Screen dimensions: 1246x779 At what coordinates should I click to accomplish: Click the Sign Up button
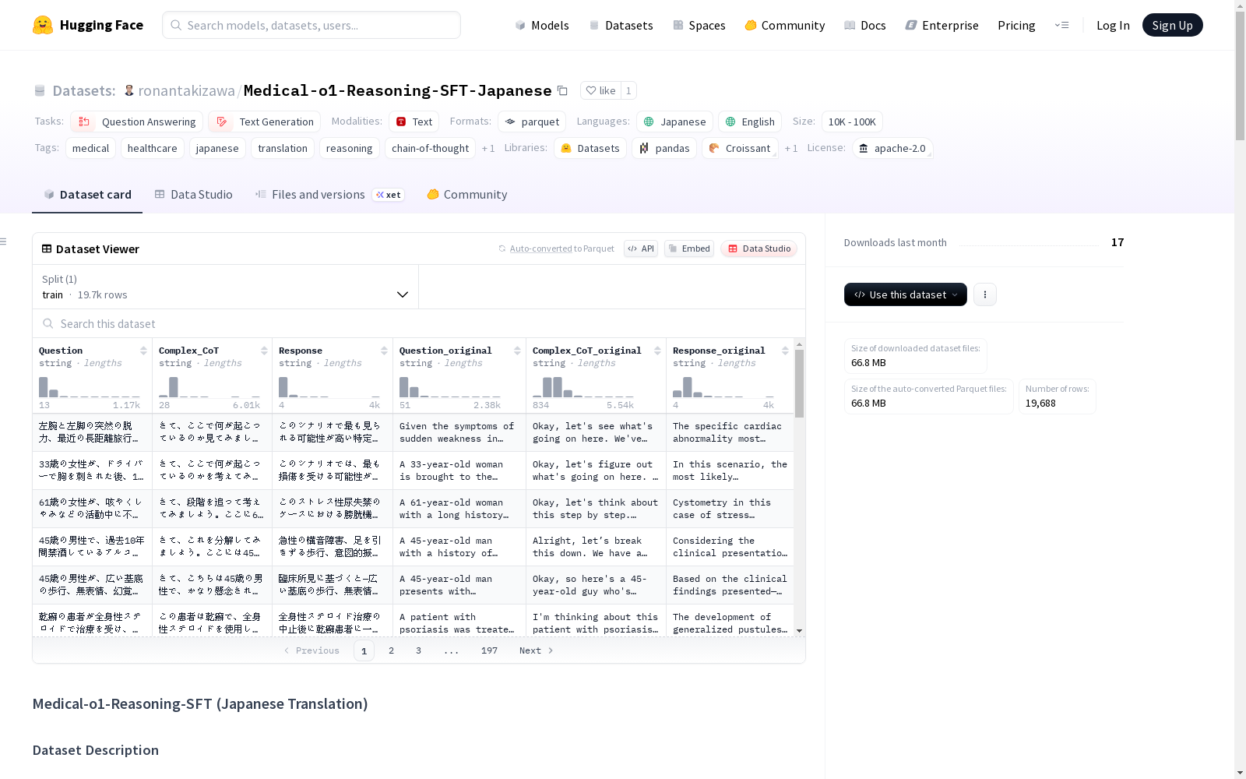[1172, 25]
